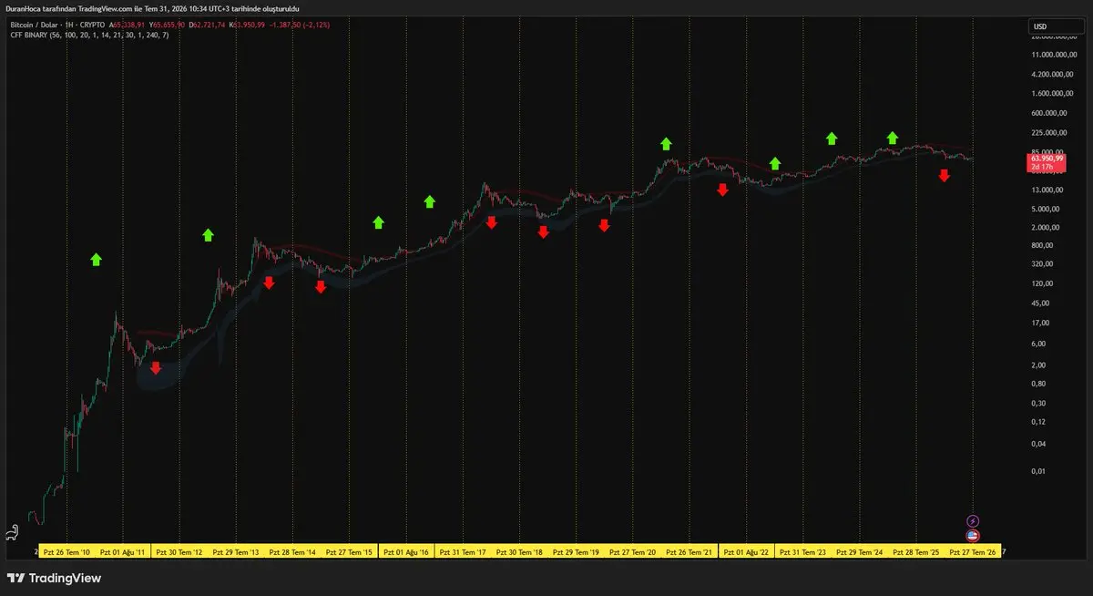The width and height of the screenshot is (1093, 596).
Task: Click the 0,04 price axis label
Action: (1038, 444)
